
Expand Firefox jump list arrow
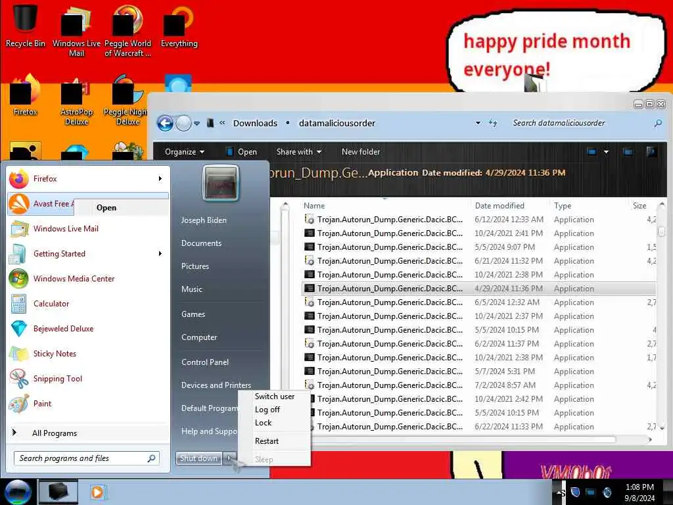click(x=160, y=179)
